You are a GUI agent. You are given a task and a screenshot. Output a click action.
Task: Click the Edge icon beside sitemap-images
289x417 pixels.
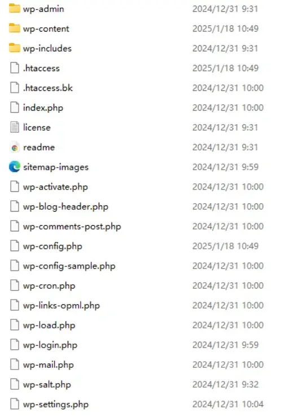[x=14, y=167]
